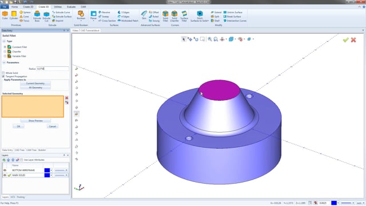The image size is (366, 206).
Task: Accept with the green checkmark in viewport
Action: pos(345,40)
